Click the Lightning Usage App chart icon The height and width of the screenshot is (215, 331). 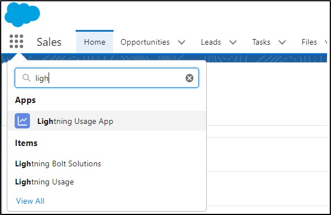click(23, 121)
